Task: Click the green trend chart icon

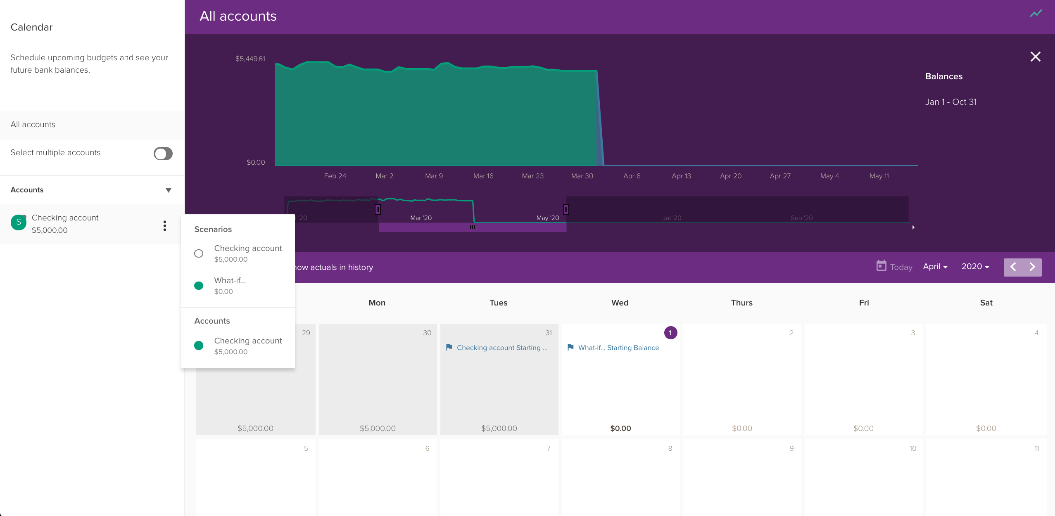Action: coord(1036,14)
